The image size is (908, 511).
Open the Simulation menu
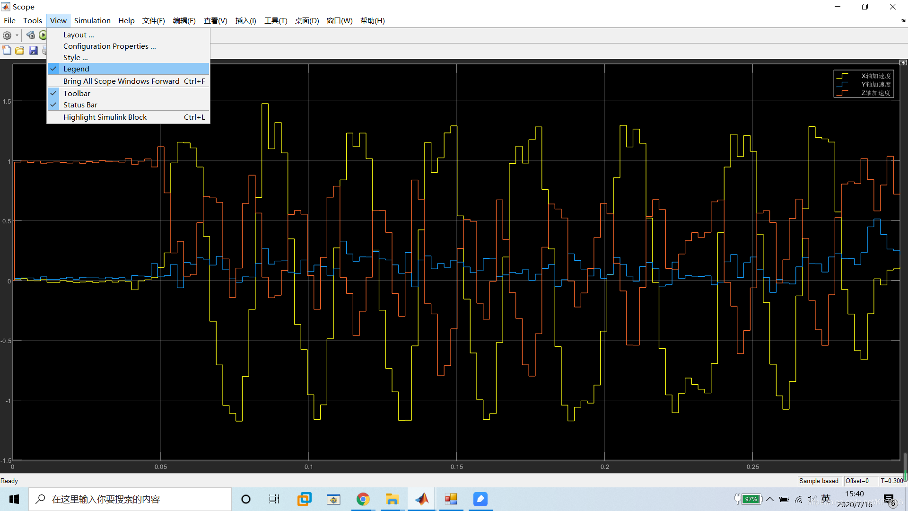tap(92, 21)
